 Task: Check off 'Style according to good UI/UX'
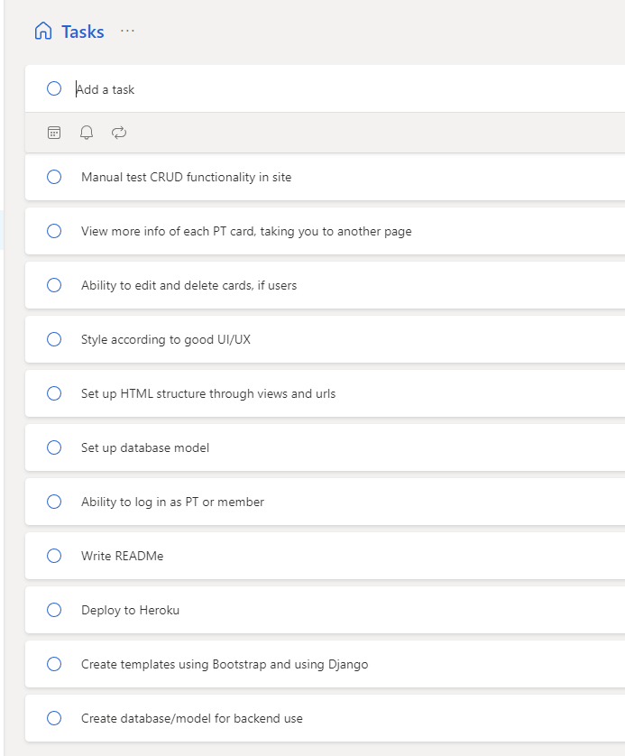pos(53,339)
